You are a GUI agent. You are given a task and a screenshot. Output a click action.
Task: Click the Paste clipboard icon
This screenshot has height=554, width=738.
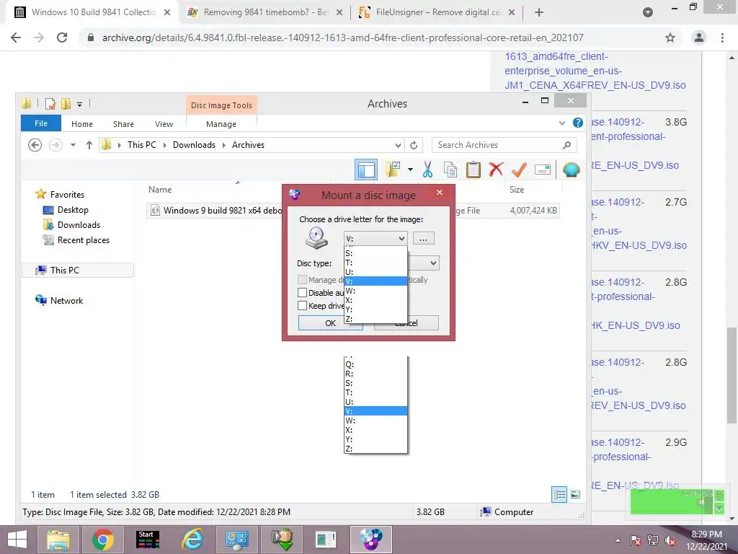pyautogui.click(x=473, y=170)
